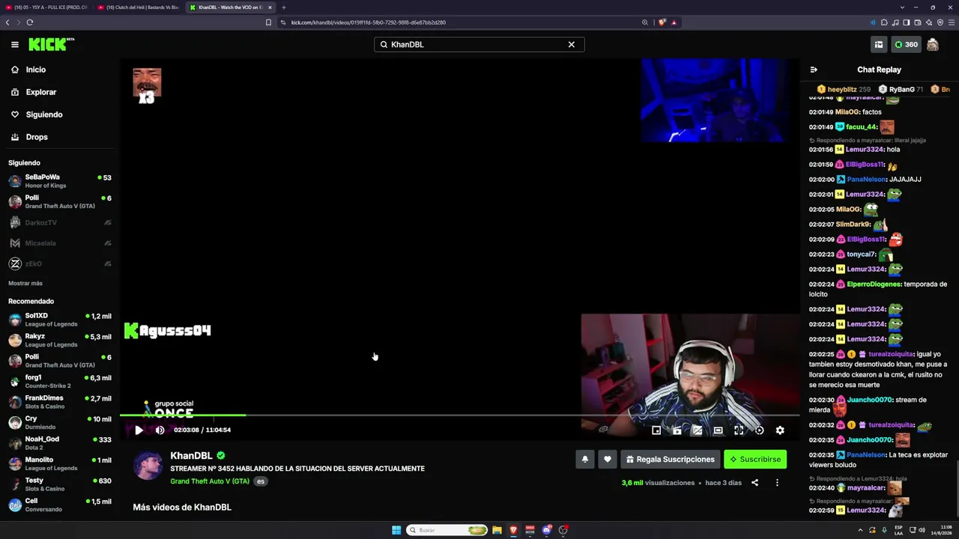The width and height of the screenshot is (959, 539).
Task: Open KhanDBL channel avatar
Action: pyautogui.click(x=148, y=466)
